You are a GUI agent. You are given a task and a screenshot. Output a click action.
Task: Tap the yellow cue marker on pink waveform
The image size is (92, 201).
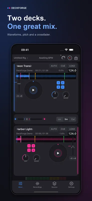tap(35, 139)
